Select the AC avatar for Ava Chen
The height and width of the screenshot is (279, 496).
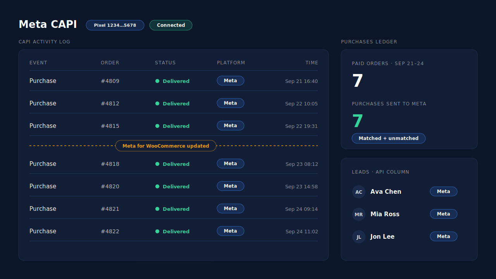[359, 192]
